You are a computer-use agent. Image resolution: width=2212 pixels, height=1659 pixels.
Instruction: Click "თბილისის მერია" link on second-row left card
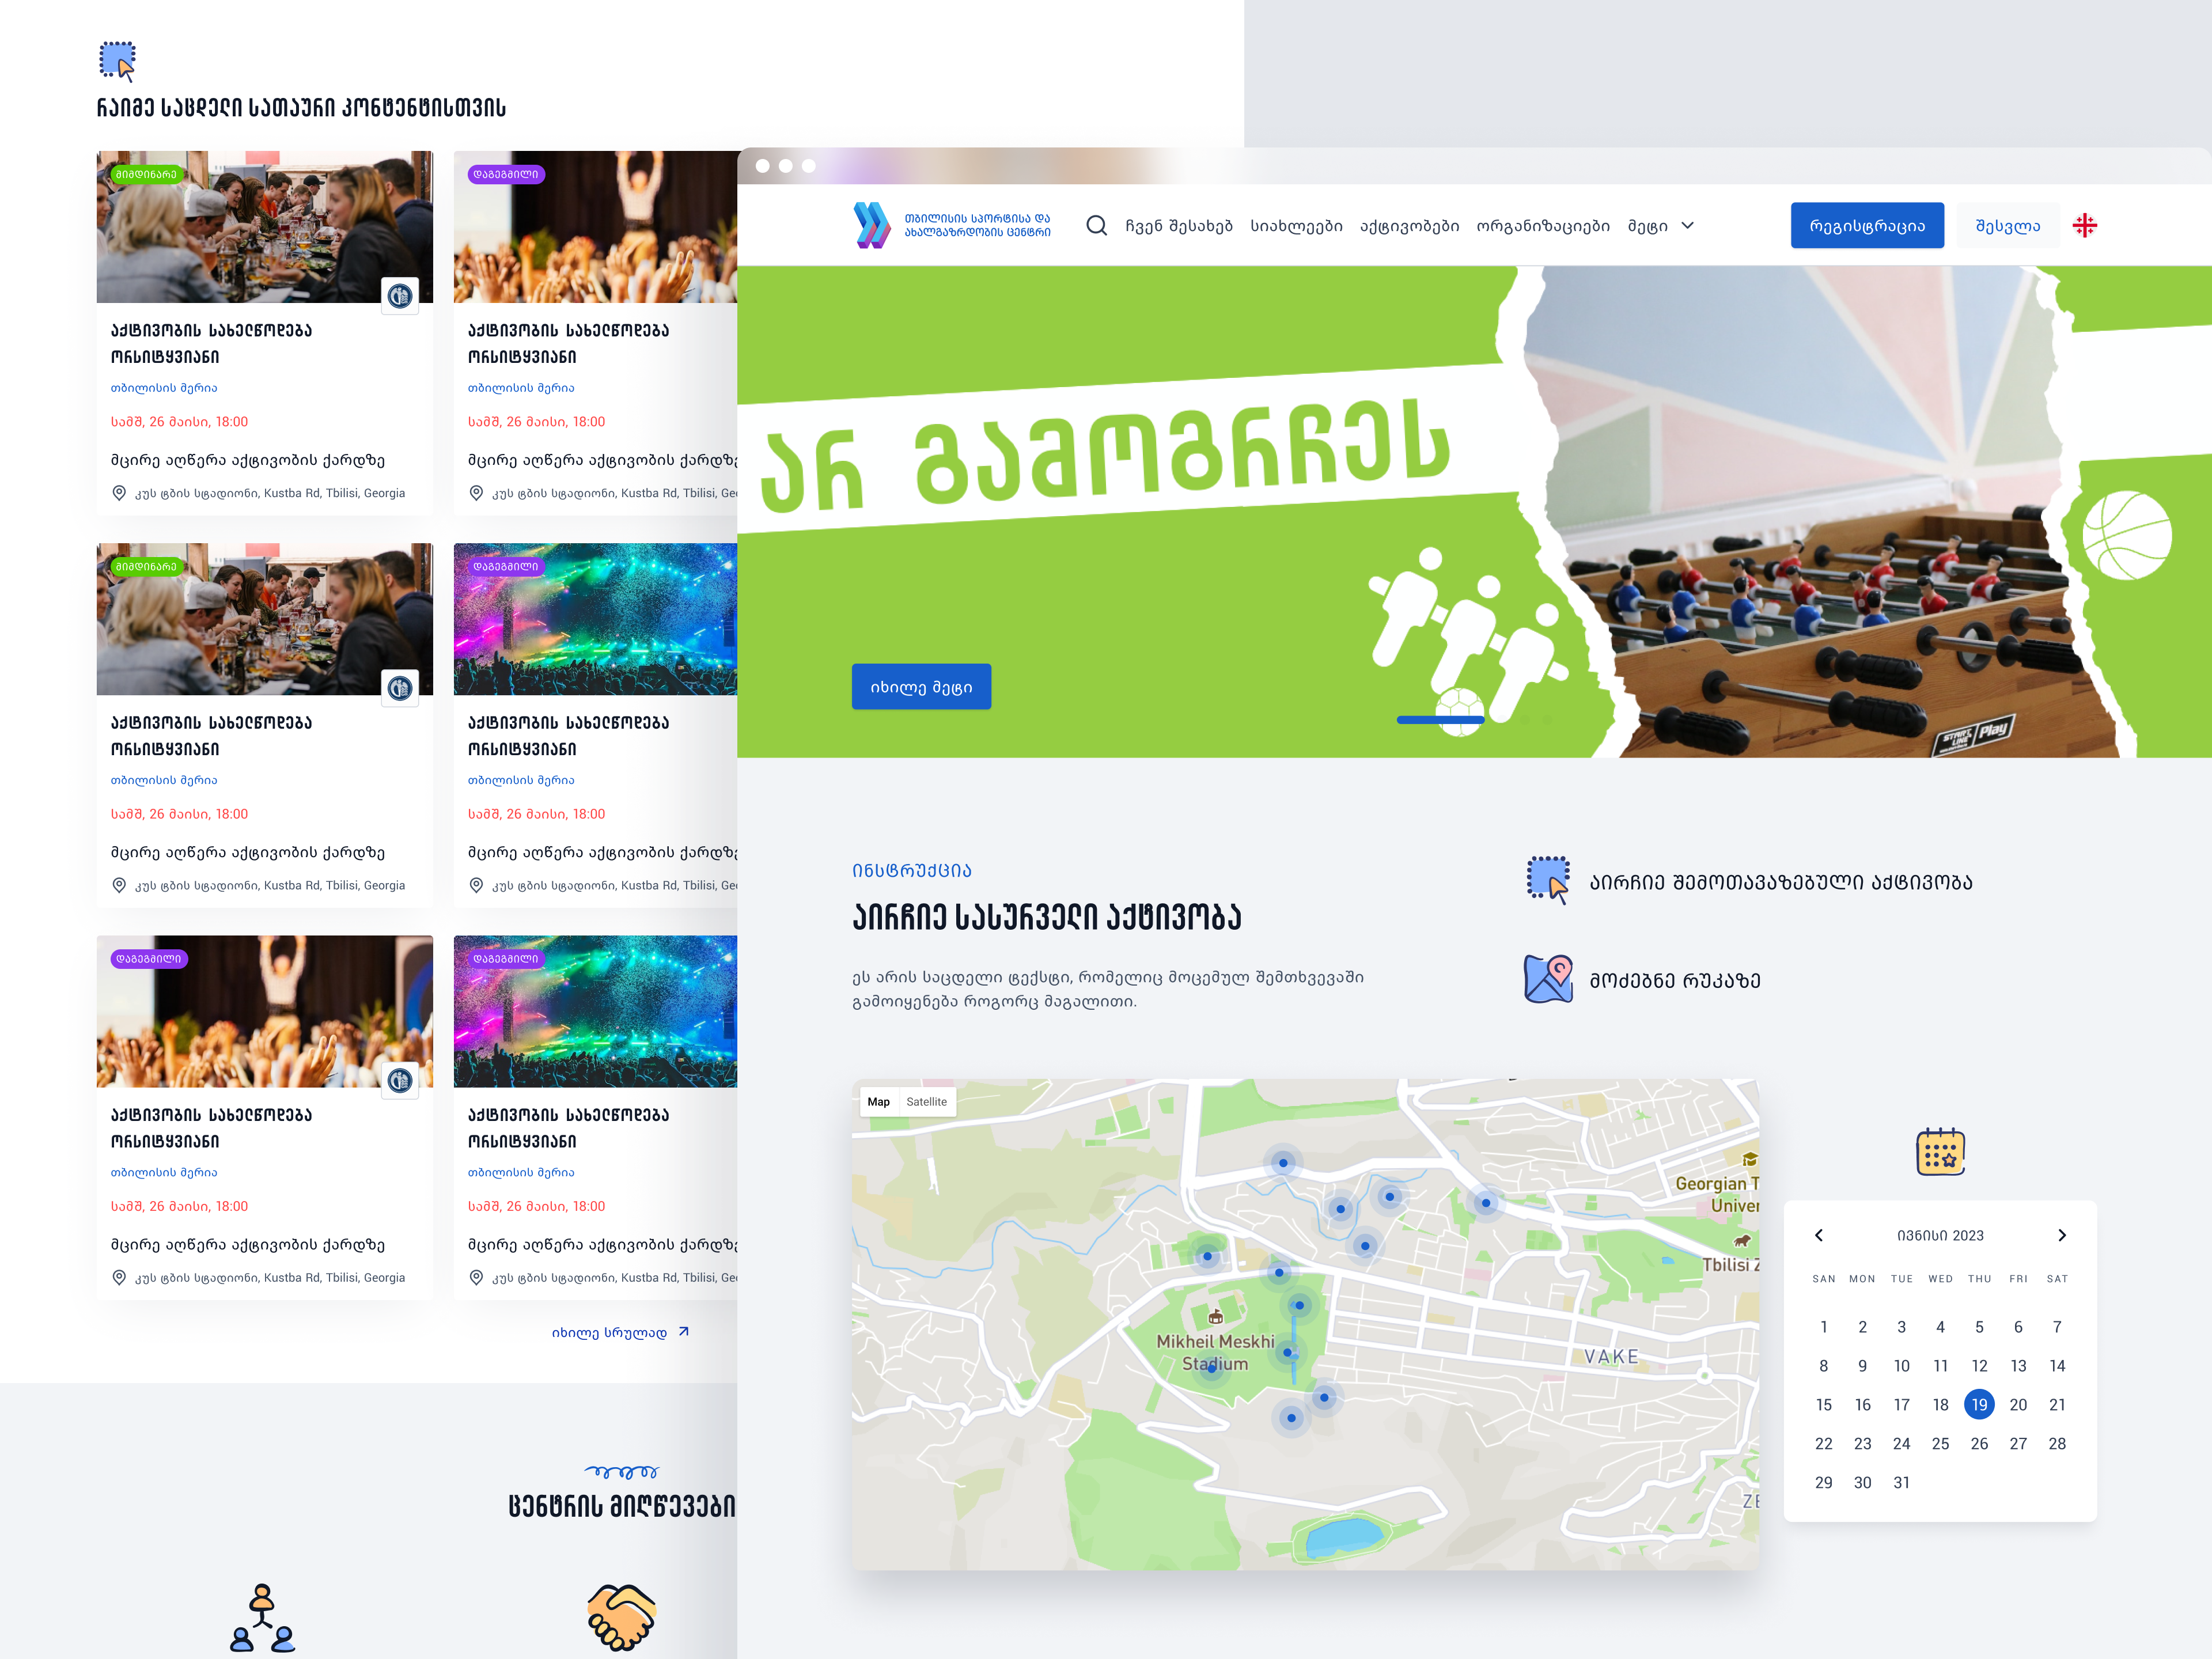coord(164,779)
